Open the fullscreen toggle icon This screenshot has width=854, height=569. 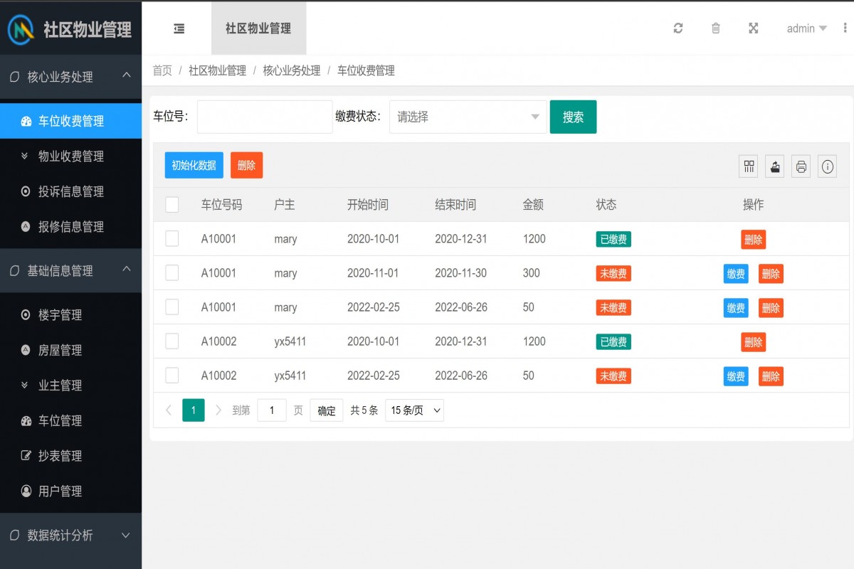point(753,28)
